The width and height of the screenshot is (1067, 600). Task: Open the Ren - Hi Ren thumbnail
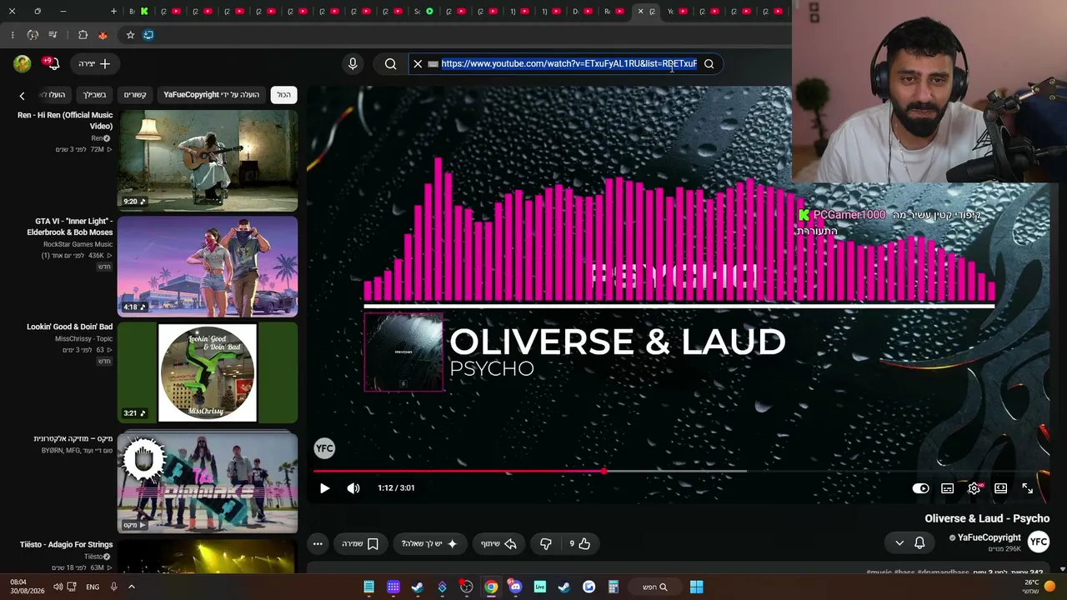[208, 161]
